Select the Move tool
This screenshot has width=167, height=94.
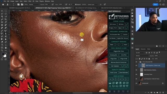2,11
